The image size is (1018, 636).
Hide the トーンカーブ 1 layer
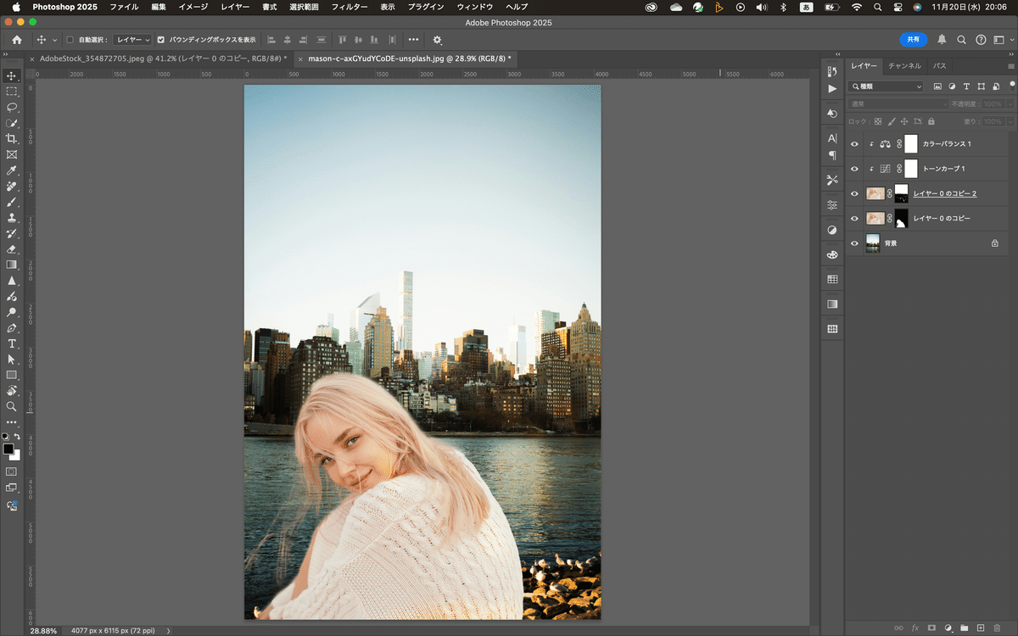854,169
